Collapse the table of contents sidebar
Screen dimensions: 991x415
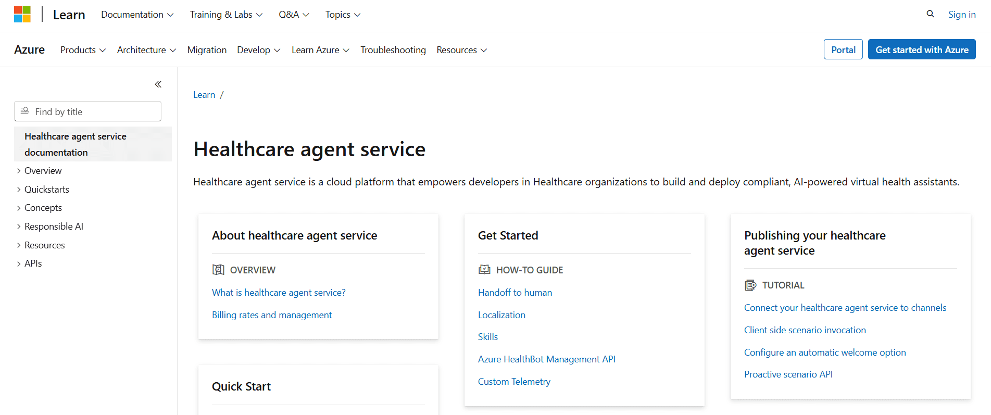click(x=158, y=84)
